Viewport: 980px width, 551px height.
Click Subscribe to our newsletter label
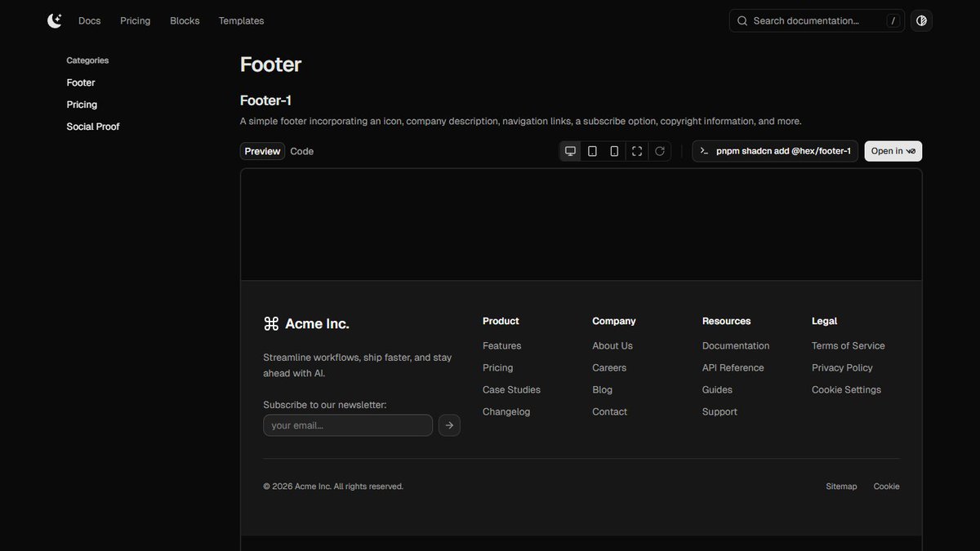[325, 405]
